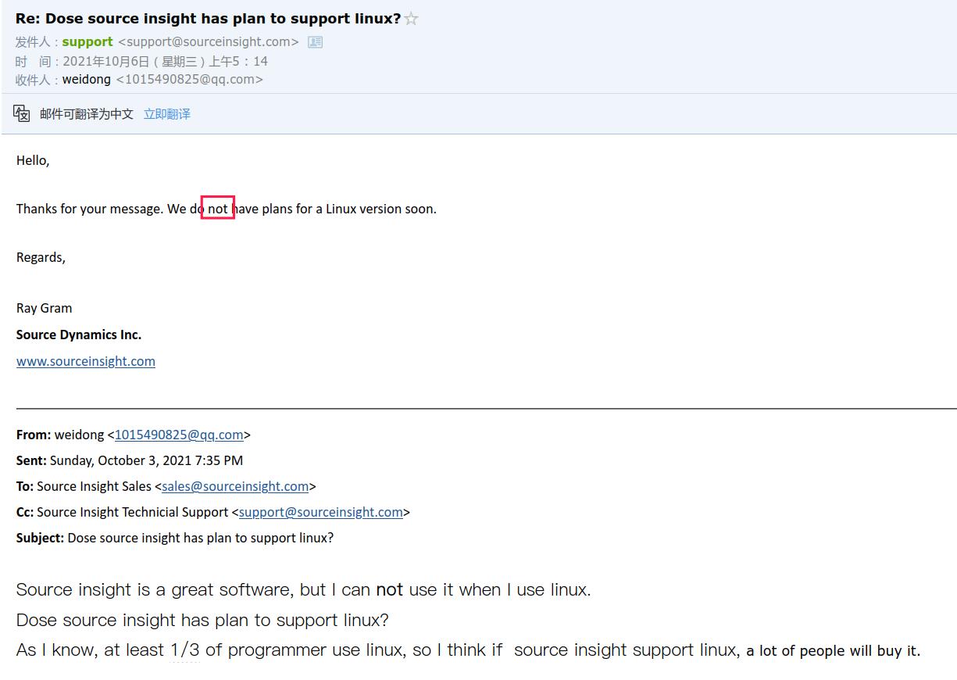Click the 邮件可翻译为中文 notice text

pyautogui.click(x=87, y=114)
